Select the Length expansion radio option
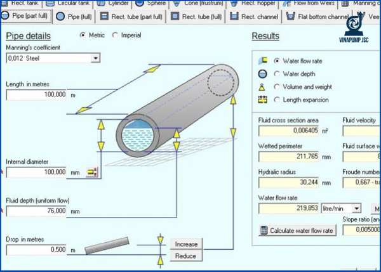The image size is (381, 272). (277, 100)
